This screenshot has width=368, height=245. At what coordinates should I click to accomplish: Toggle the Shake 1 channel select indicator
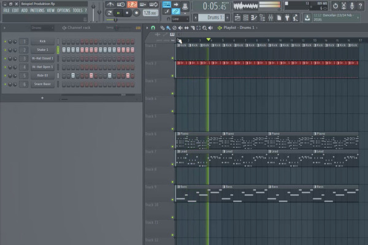(58, 50)
